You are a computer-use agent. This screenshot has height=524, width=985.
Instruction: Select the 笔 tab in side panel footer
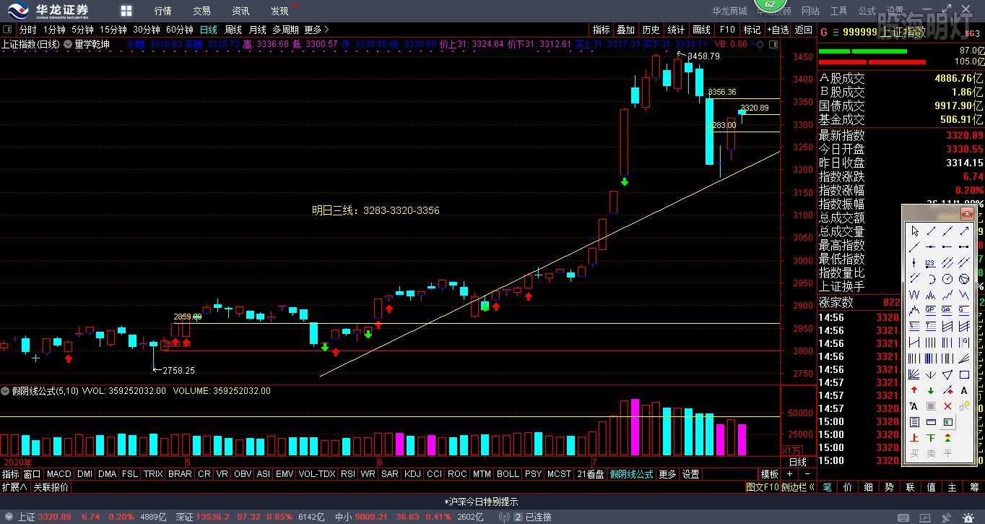[x=828, y=487]
